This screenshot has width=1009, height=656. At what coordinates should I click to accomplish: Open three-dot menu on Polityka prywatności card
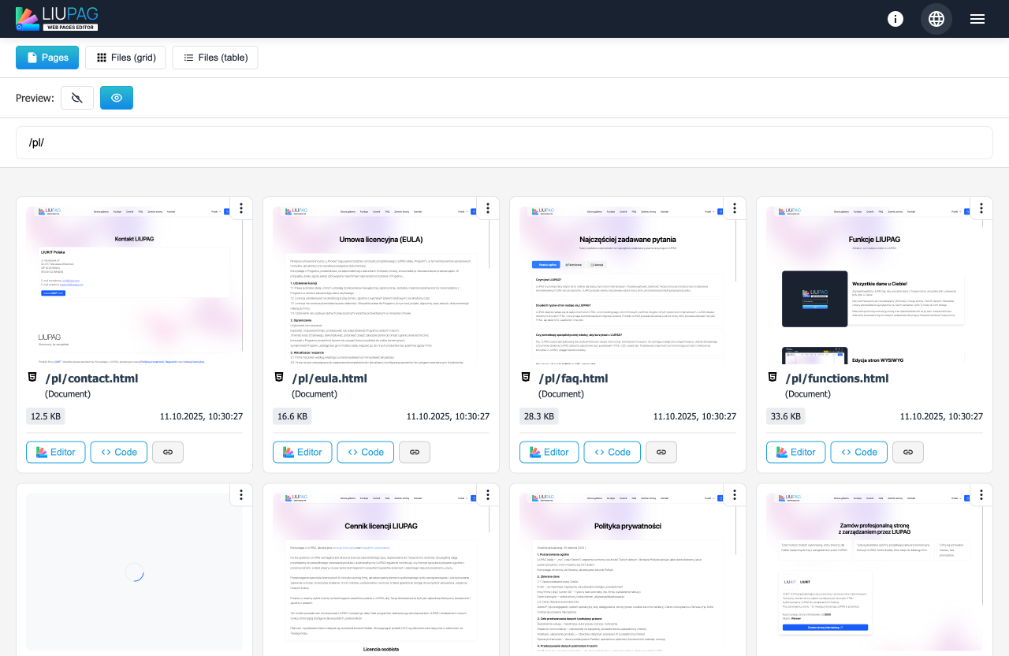[x=735, y=494]
